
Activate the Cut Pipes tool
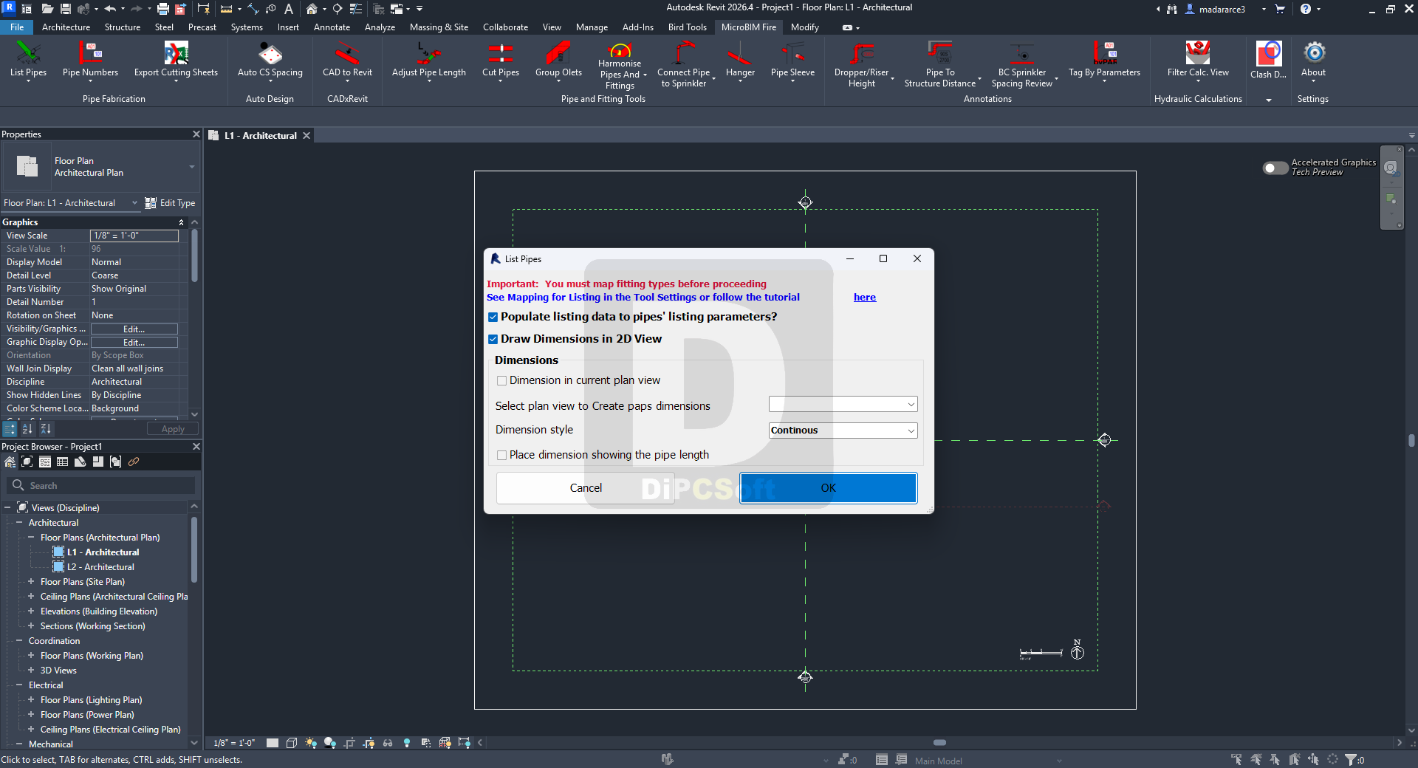pyautogui.click(x=501, y=59)
